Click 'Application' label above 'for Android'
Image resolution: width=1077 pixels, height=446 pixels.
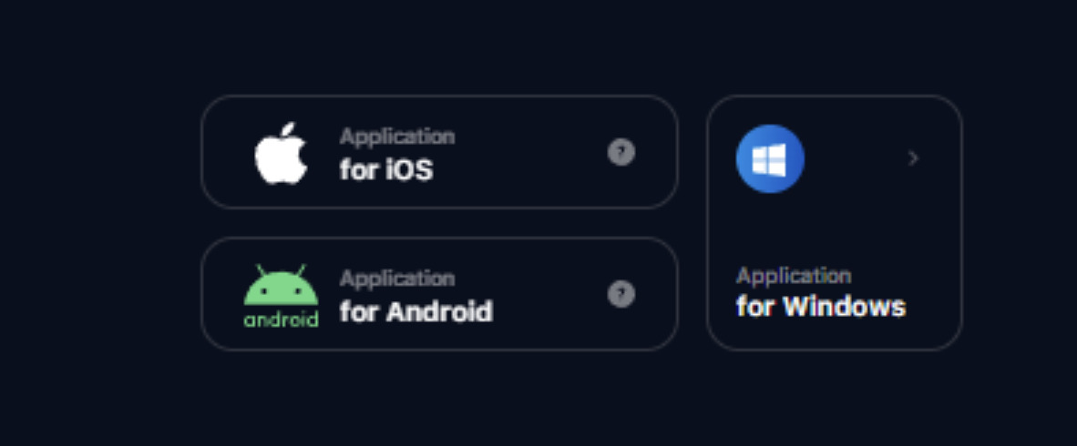coord(396,279)
